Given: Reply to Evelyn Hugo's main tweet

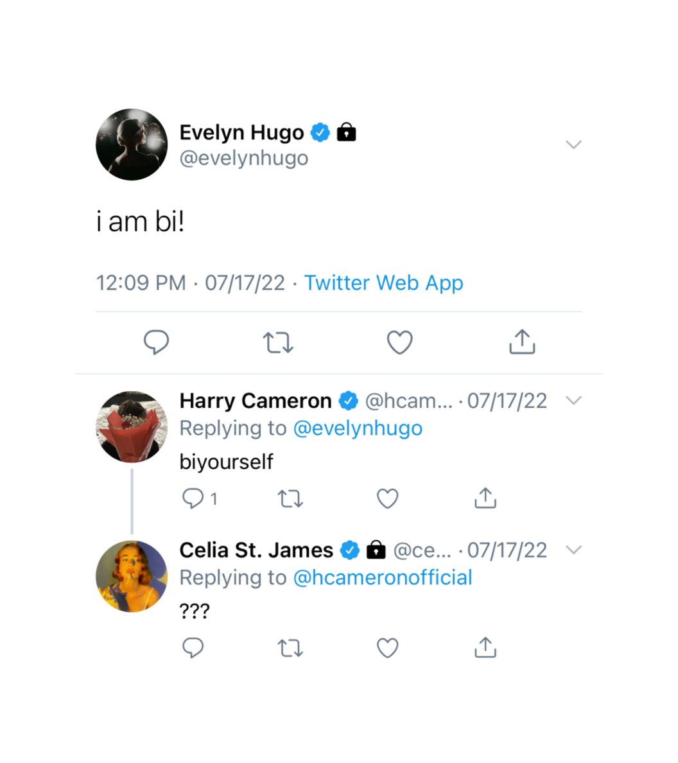Looking at the screenshot, I should pyautogui.click(x=156, y=342).
